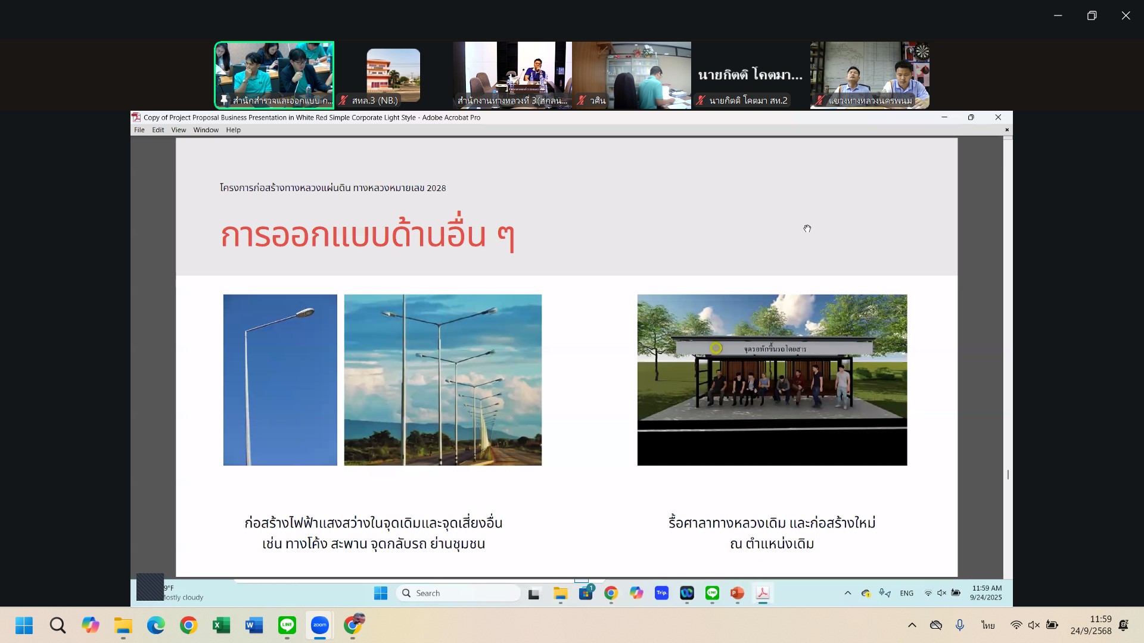Screen dimensions: 1144x643
Task: Open the File menu in Adobe Acrobat
Action: click(139, 130)
